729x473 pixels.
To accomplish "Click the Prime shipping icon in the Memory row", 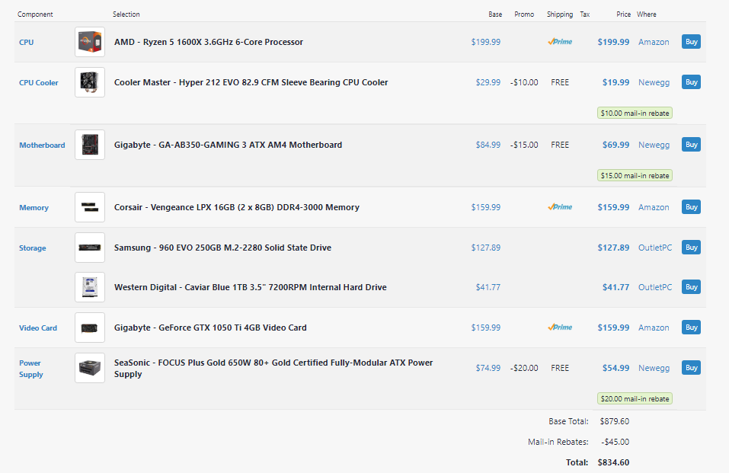I will (x=560, y=207).
